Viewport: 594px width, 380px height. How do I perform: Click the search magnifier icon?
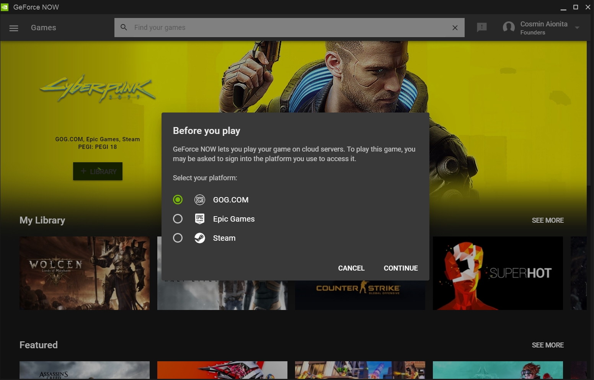[x=124, y=27]
